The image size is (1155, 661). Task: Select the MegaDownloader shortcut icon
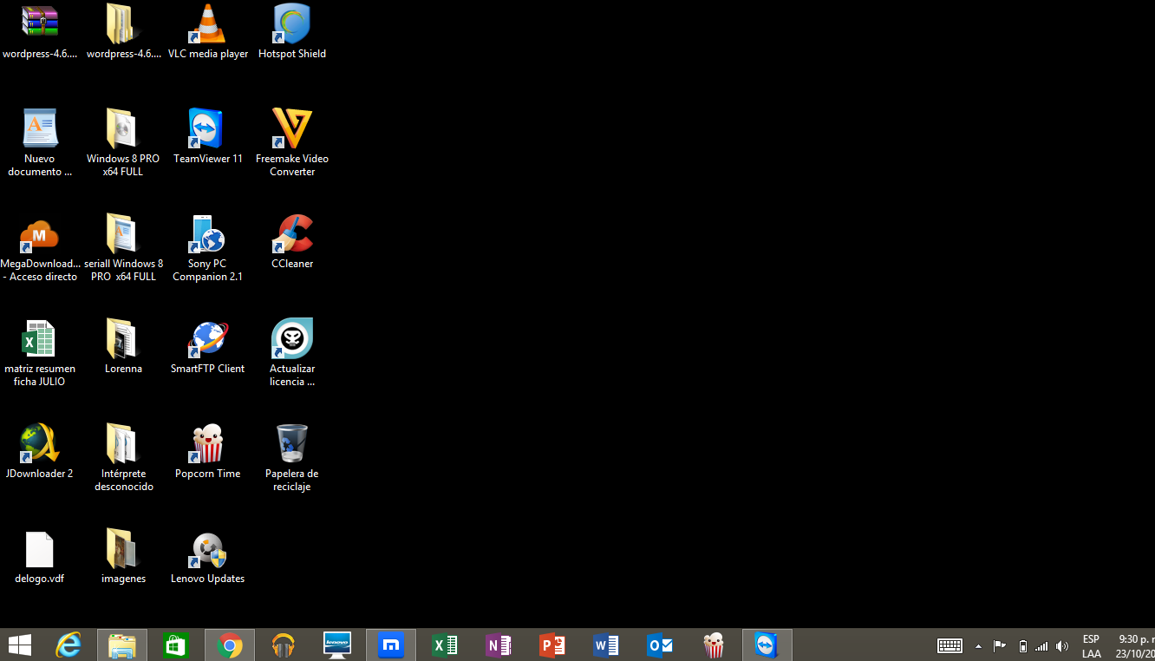point(40,234)
